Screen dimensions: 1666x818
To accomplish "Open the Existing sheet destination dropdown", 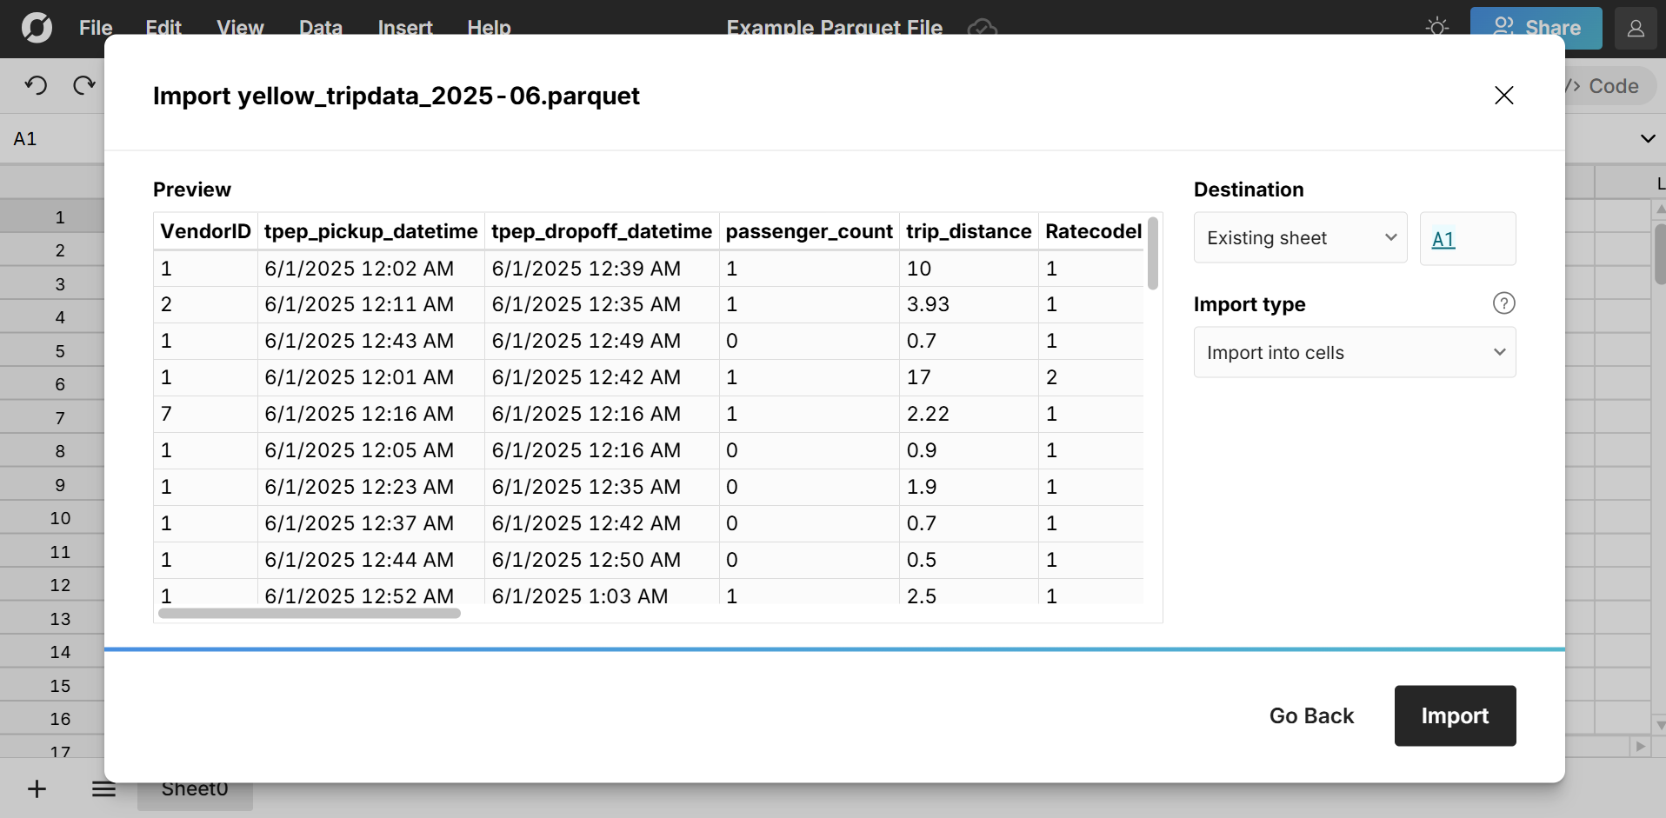I will tap(1299, 237).
